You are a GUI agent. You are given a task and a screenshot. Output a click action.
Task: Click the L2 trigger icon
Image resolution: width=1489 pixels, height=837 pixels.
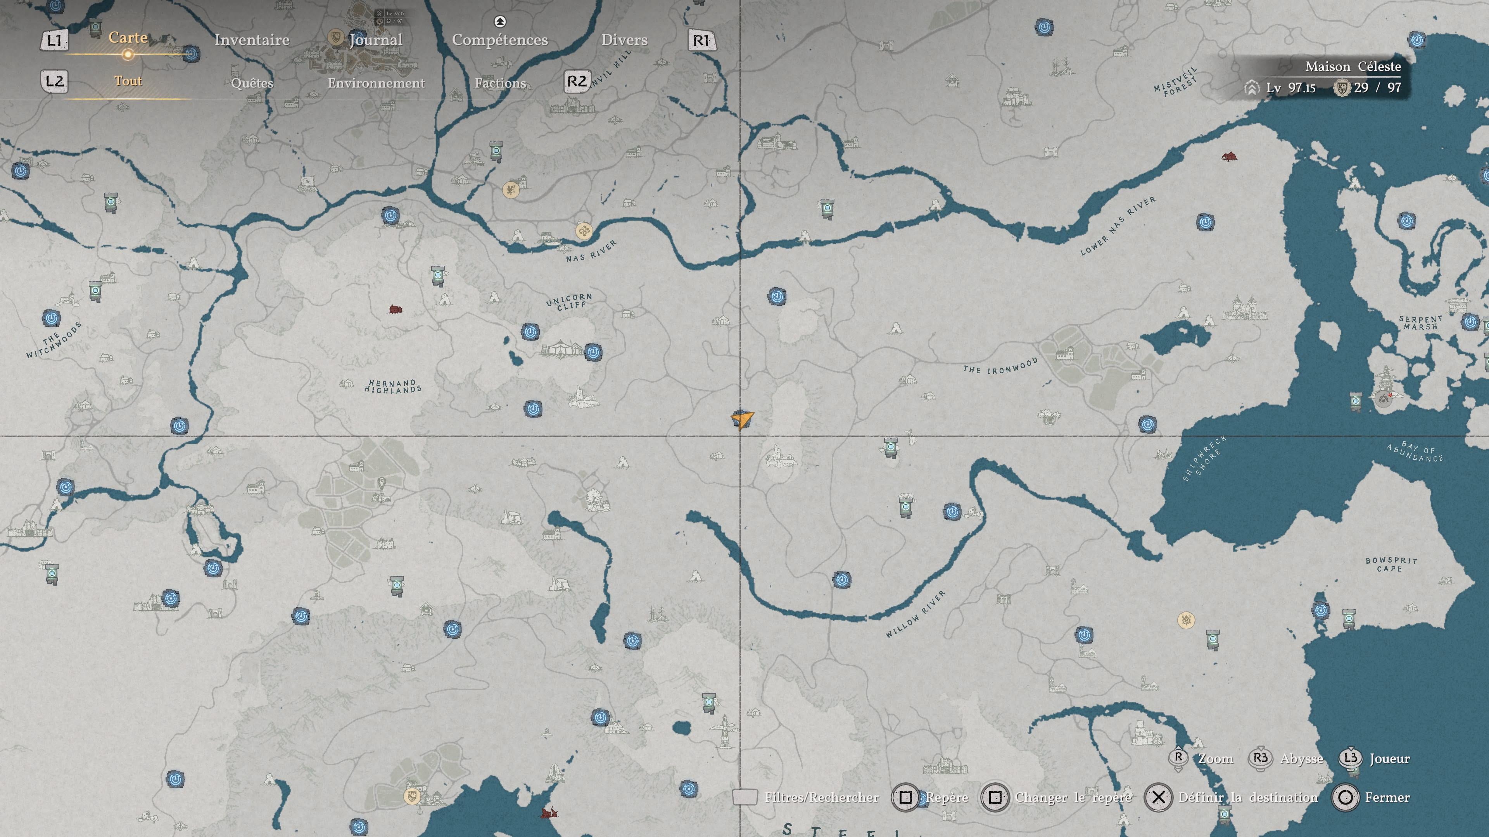(x=54, y=81)
